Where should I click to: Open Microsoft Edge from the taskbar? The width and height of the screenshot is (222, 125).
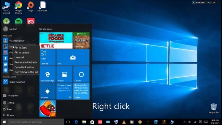click(x=76, y=122)
